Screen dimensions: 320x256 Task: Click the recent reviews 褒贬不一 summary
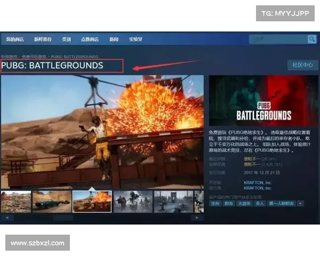[x=252, y=159]
